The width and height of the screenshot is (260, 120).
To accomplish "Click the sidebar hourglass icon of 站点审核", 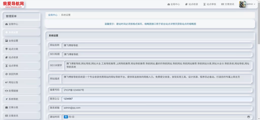I will (x=6, y=66).
